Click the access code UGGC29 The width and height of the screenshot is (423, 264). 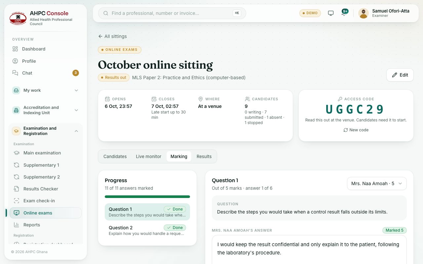[356, 110]
